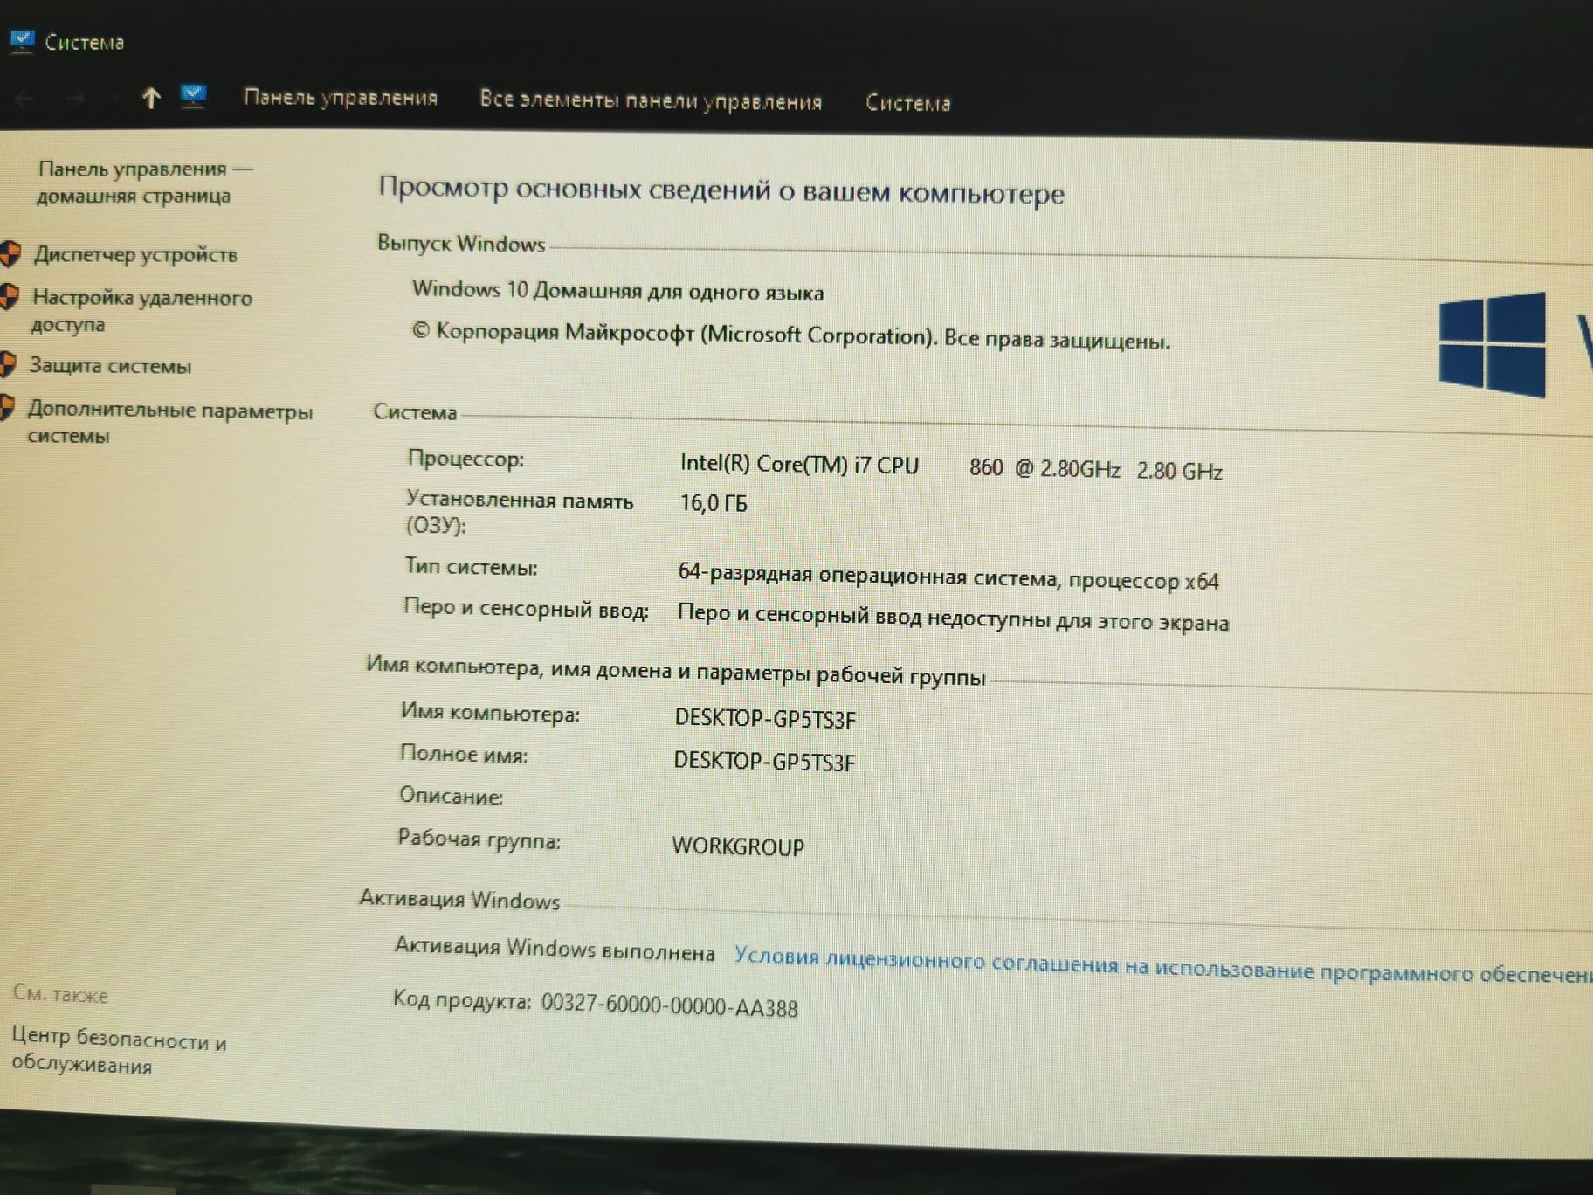Click Перо и сенсорный ввод недоступны value
The width and height of the screenshot is (1593, 1195).
953,618
